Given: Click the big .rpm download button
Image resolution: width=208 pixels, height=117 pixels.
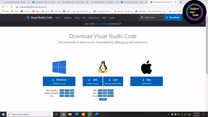Looking at the screenshot, I should (113, 81).
